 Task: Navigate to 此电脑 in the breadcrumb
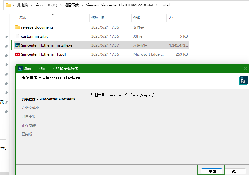click(23, 5)
